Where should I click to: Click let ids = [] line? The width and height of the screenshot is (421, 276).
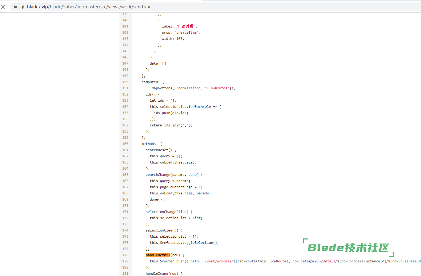pos(163,100)
